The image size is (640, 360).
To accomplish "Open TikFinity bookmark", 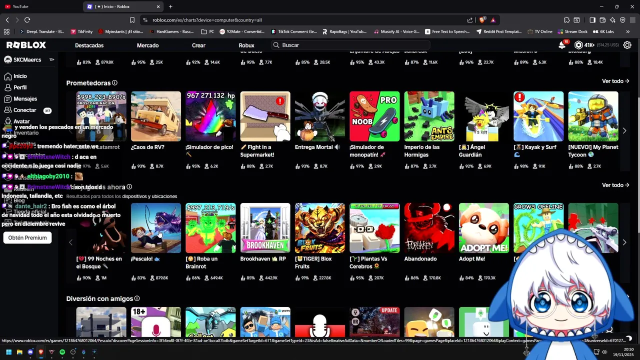I will click(81, 31).
